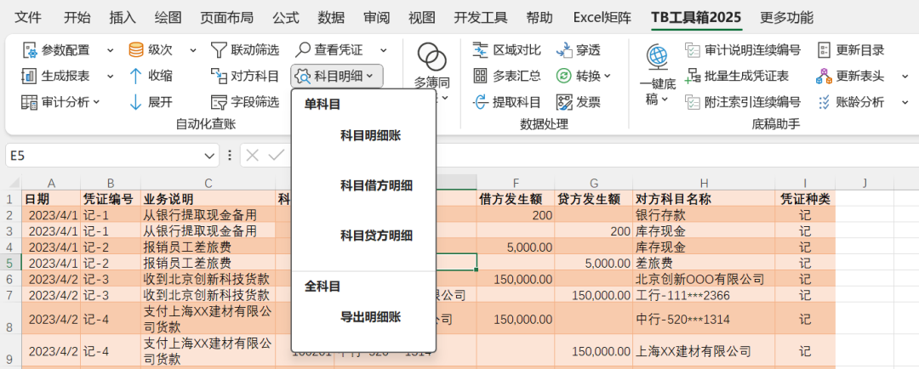Click the 中行-520***1314 cell in column H
The height and width of the screenshot is (369, 919).
pyautogui.click(x=704, y=319)
